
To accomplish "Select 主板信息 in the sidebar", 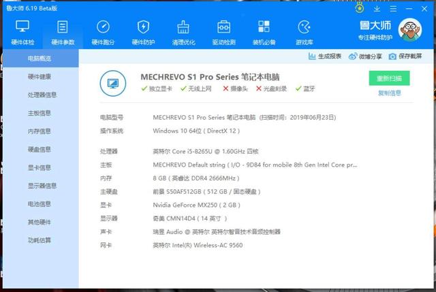I will tap(40, 113).
